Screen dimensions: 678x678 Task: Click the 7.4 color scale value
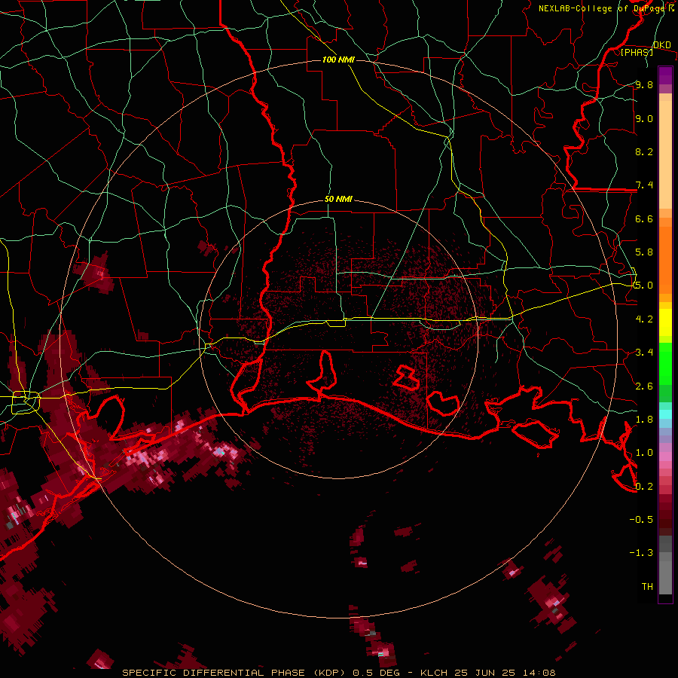tap(644, 185)
